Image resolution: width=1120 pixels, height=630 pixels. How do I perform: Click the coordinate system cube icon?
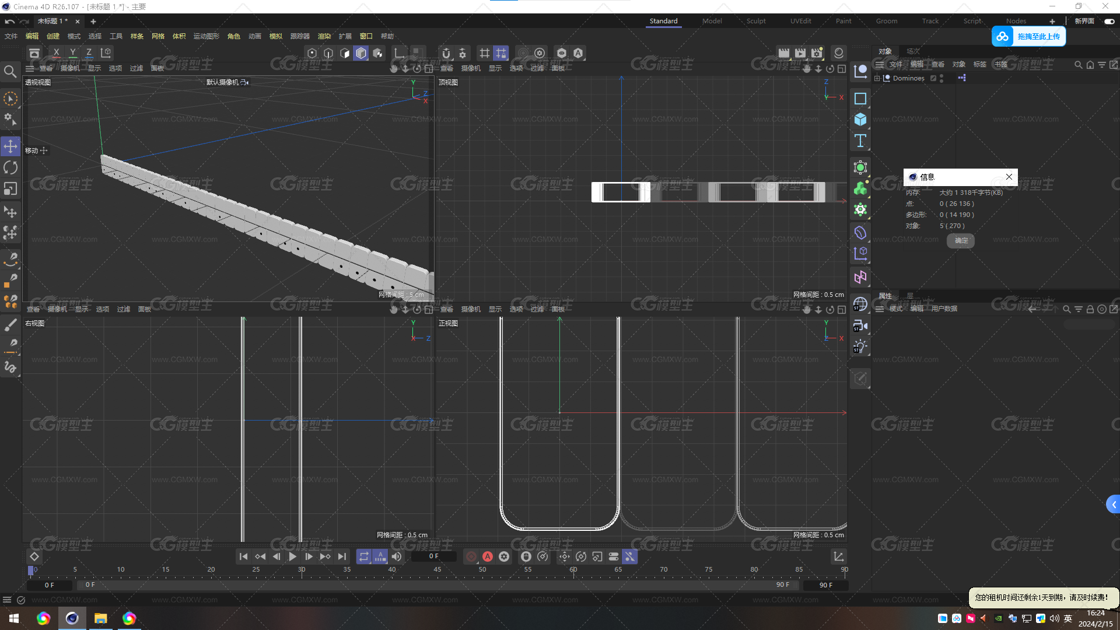click(106, 53)
